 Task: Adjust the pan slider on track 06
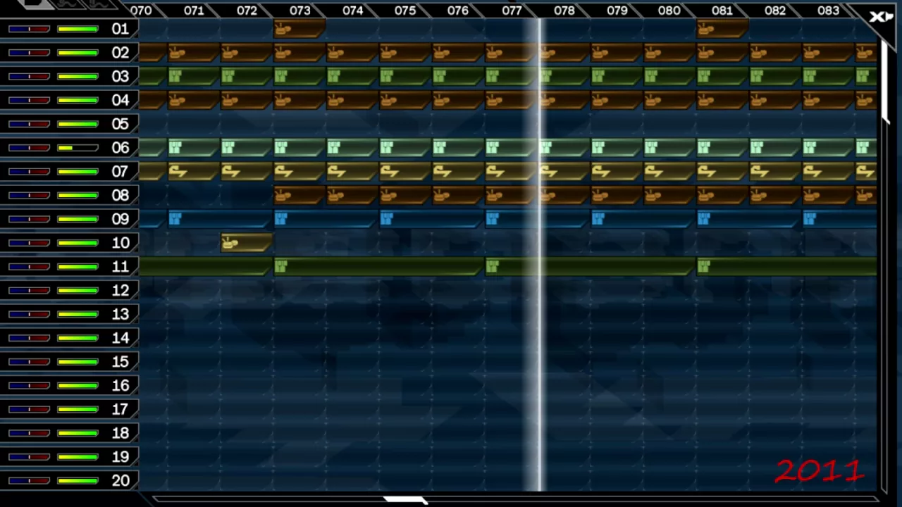[x=29, y=148]
